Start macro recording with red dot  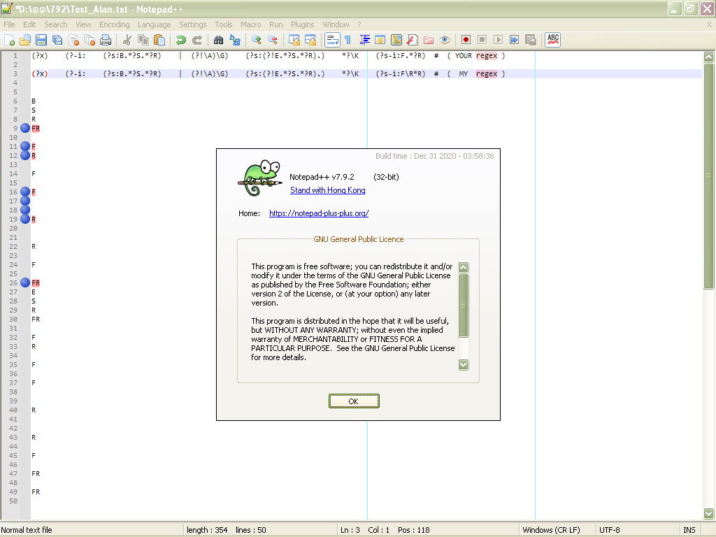466,40
